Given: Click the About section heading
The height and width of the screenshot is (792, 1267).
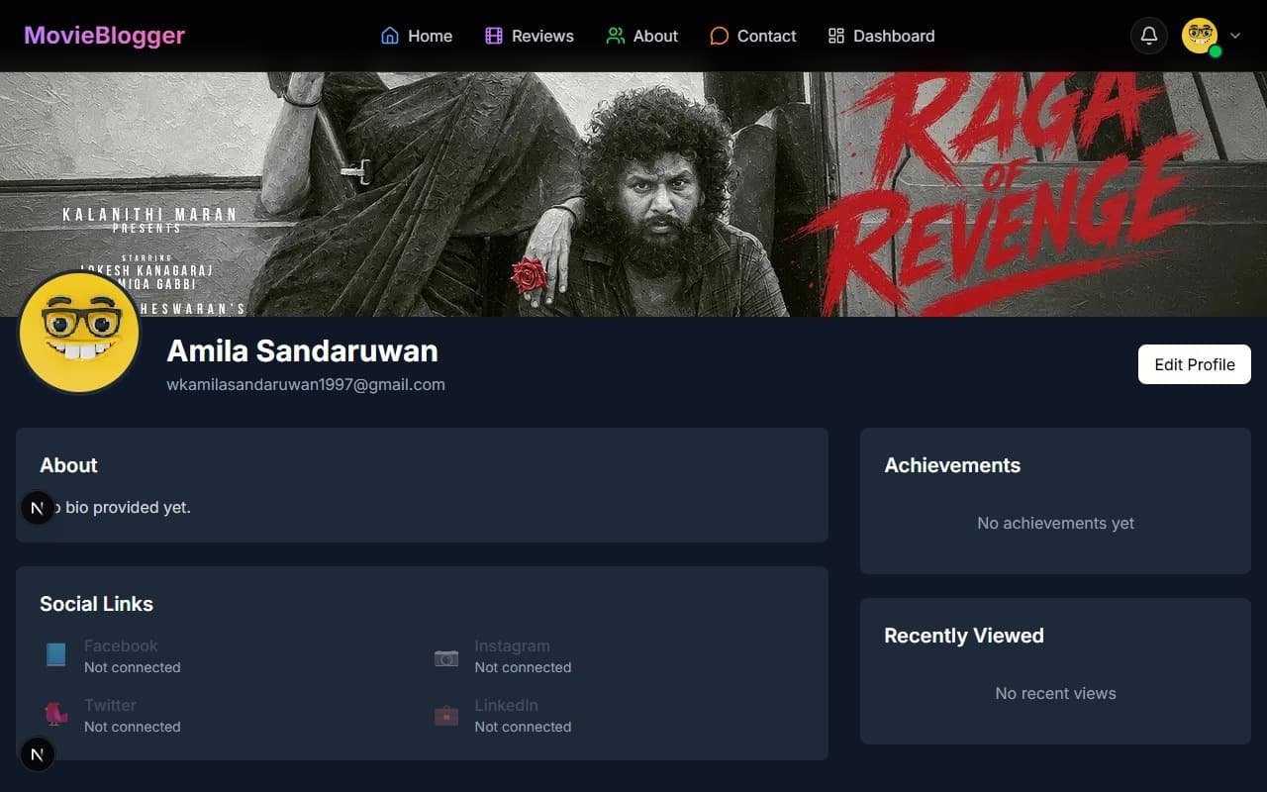Looking at the screenshot, I should coord(68,465).
